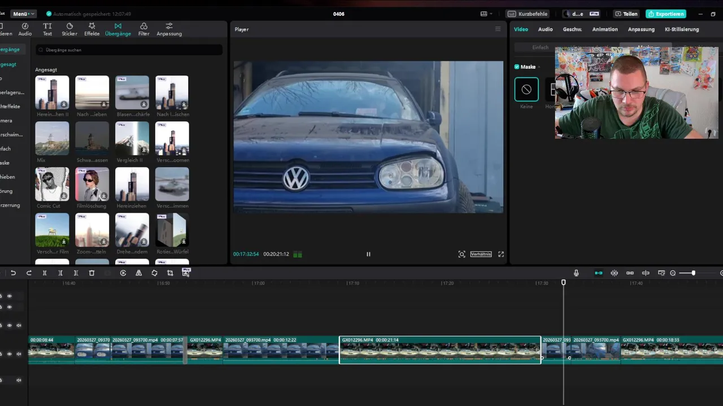723x406 pixels.
Task: Select the 20260327_093700.mp4 clip lasting 00:00:12:22
Action: pos(281,350)
